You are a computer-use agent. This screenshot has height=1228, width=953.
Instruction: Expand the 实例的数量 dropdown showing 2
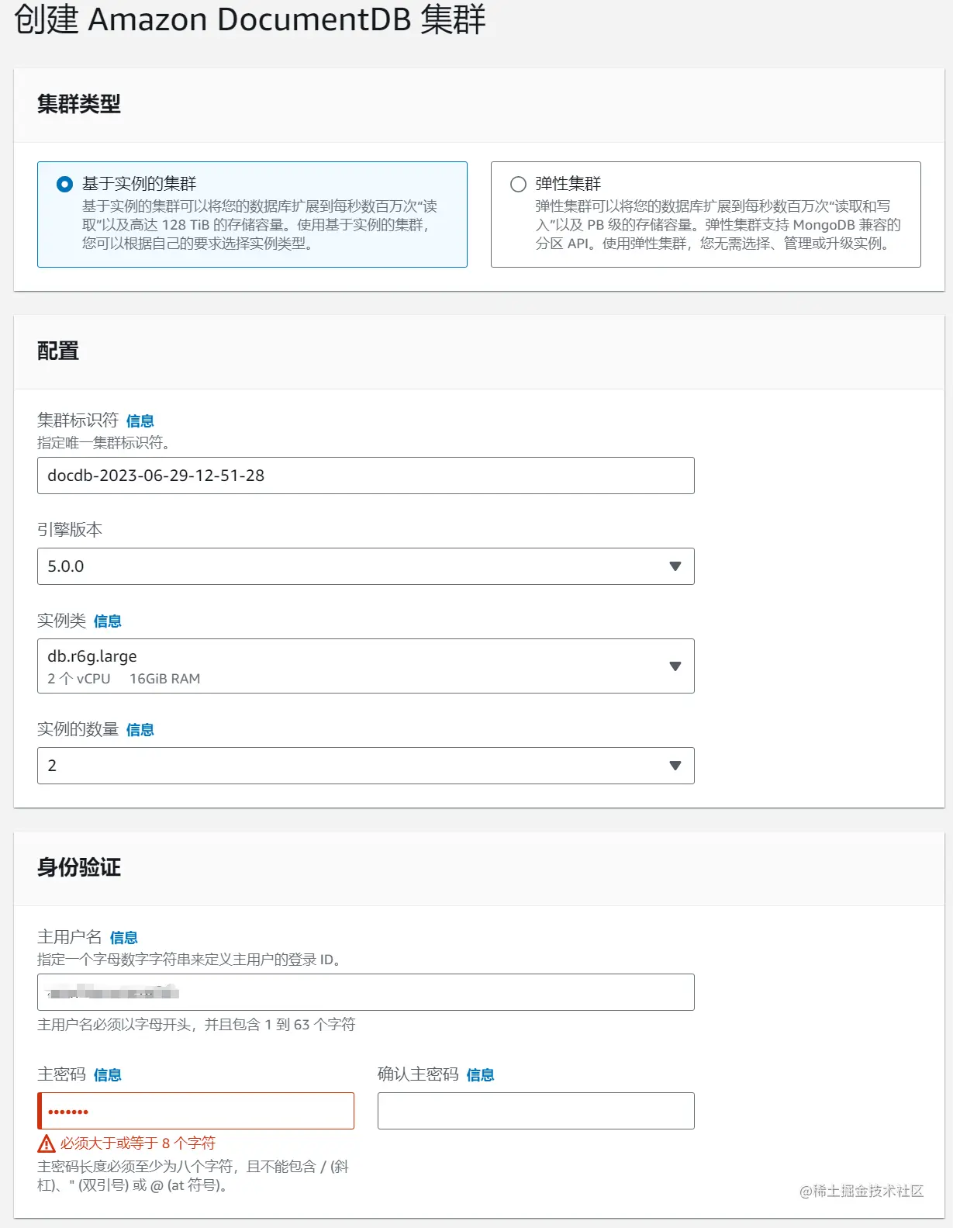(365, 766)
